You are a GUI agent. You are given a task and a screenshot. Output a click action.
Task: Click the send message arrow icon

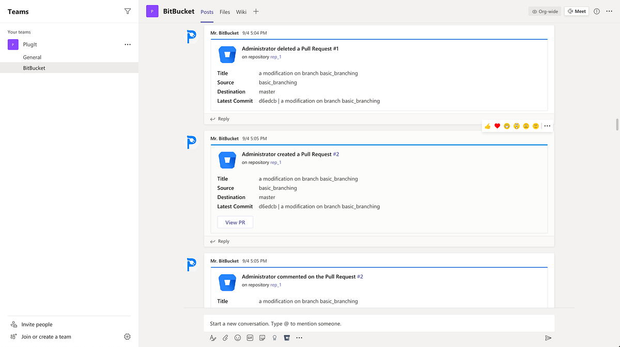pyautogui.click(x=548, y=338)
